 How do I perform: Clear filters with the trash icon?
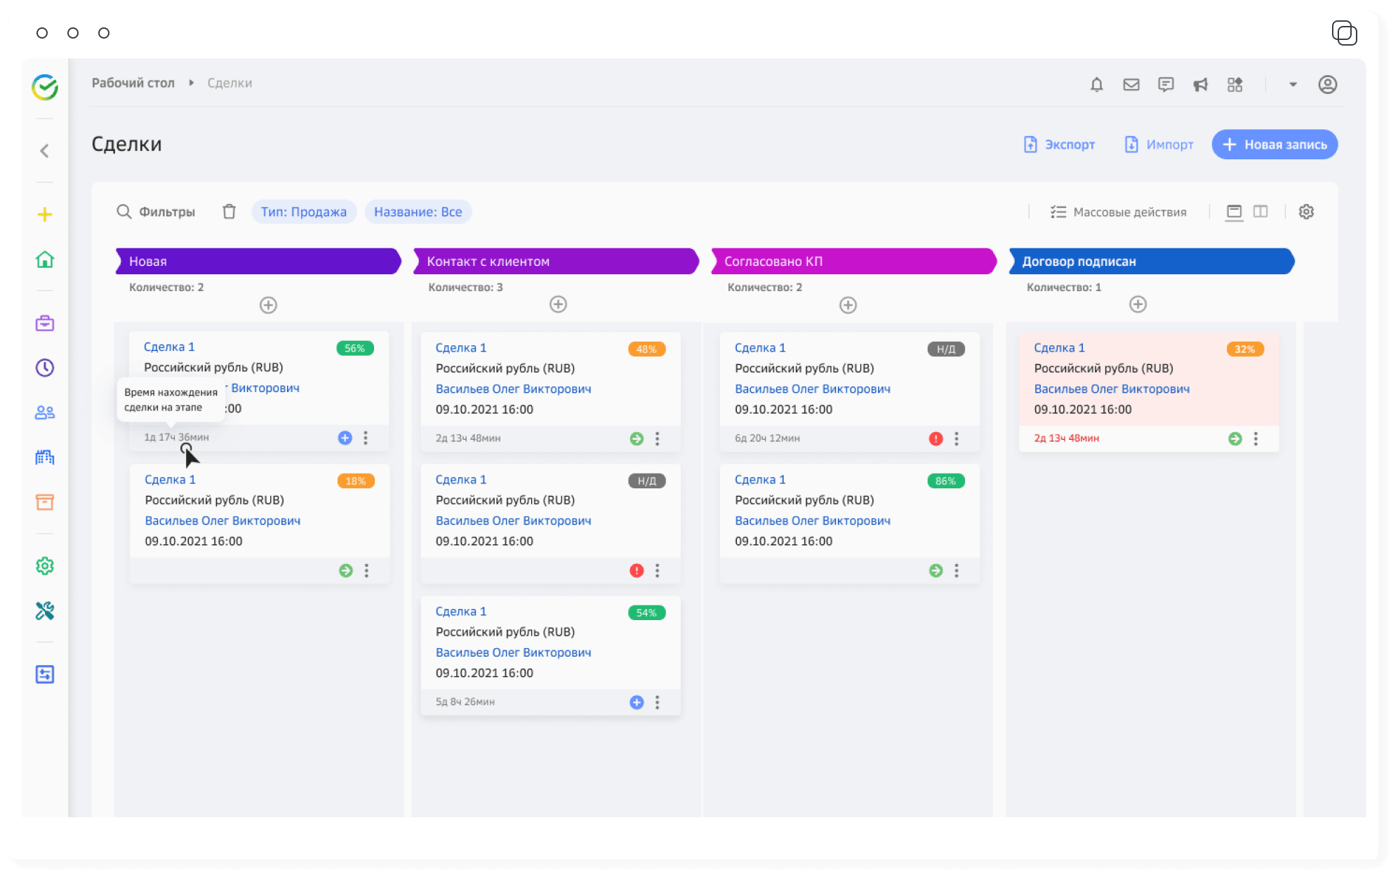(x=229, y=212)
